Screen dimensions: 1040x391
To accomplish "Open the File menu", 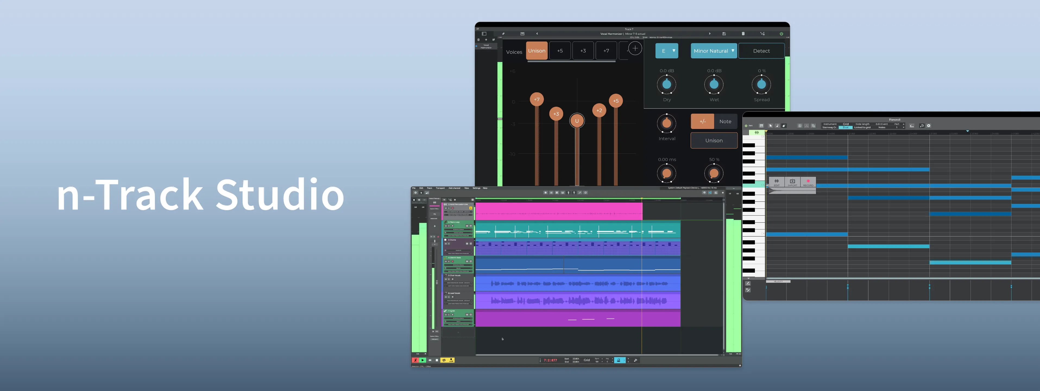I will [414, 188].
